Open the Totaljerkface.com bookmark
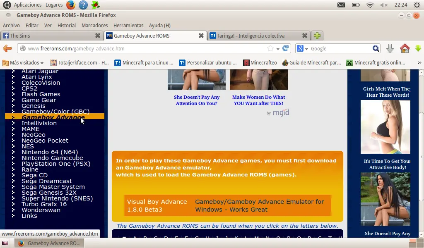 click(x=79, y=63)
